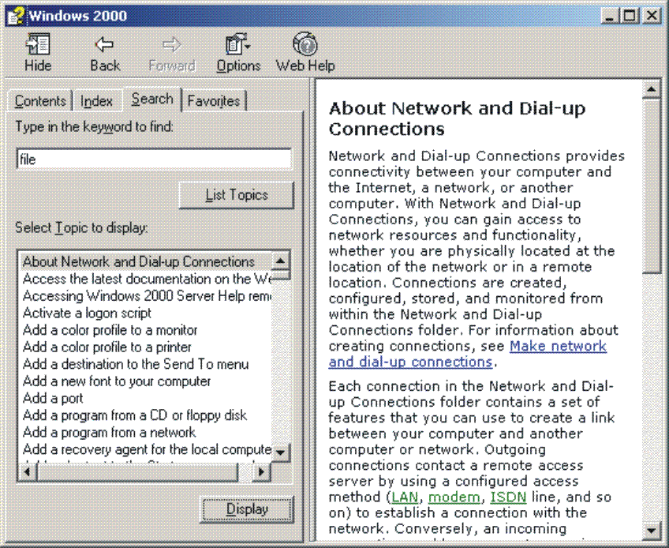Select 'About Network and Dial-up Connections' topic
Screen dimensions: 669x548
[x=145, y=261]
